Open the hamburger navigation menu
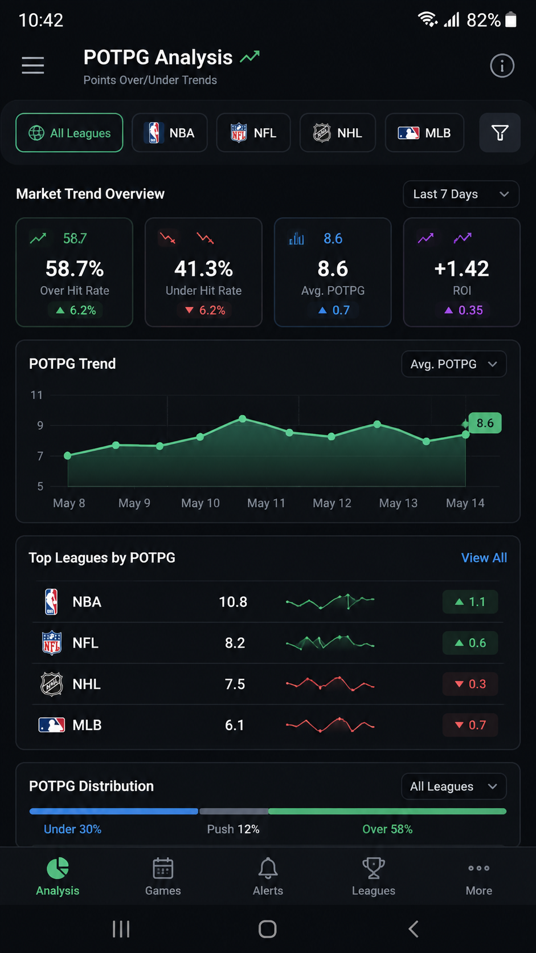This screenshot has width=536, height=953. tap(33, 66)
